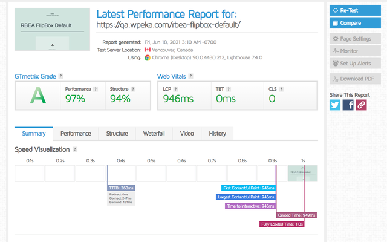Click the Time to Interactive: 946ms marker

coord(250,206)
